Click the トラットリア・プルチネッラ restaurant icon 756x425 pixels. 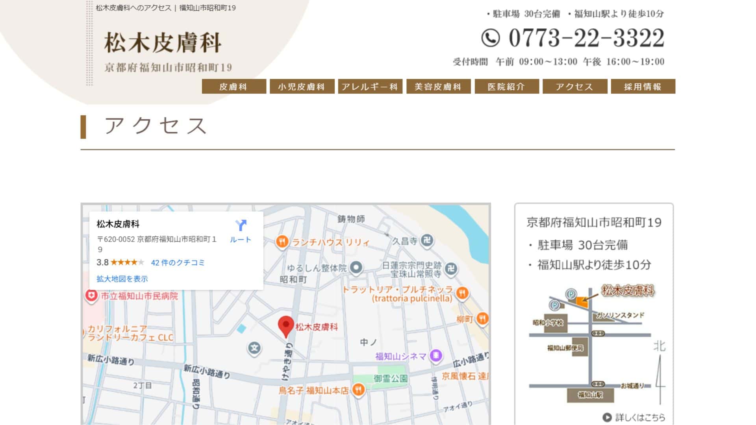tap(462, 292)
